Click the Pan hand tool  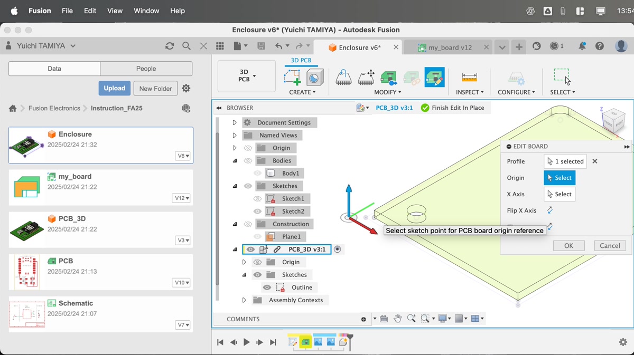point(397,319)
